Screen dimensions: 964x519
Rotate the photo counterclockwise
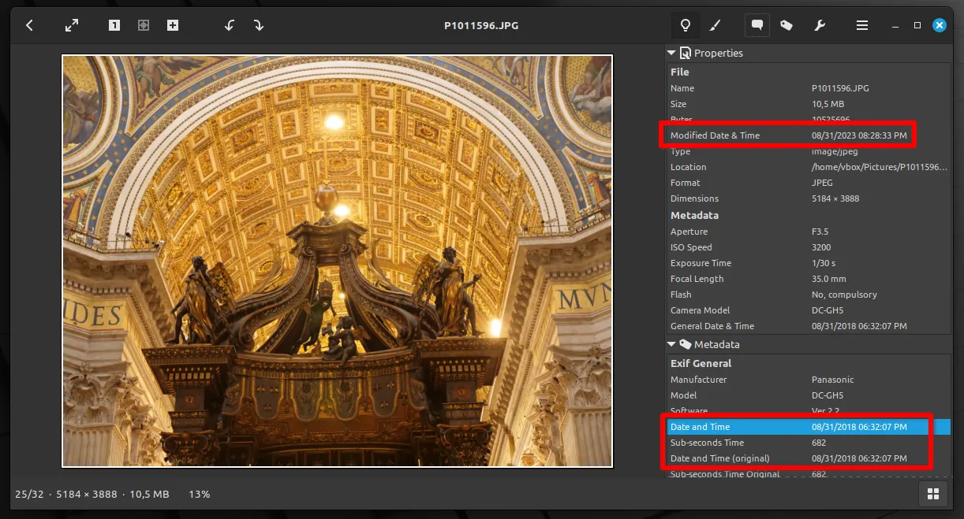(229, 24)
